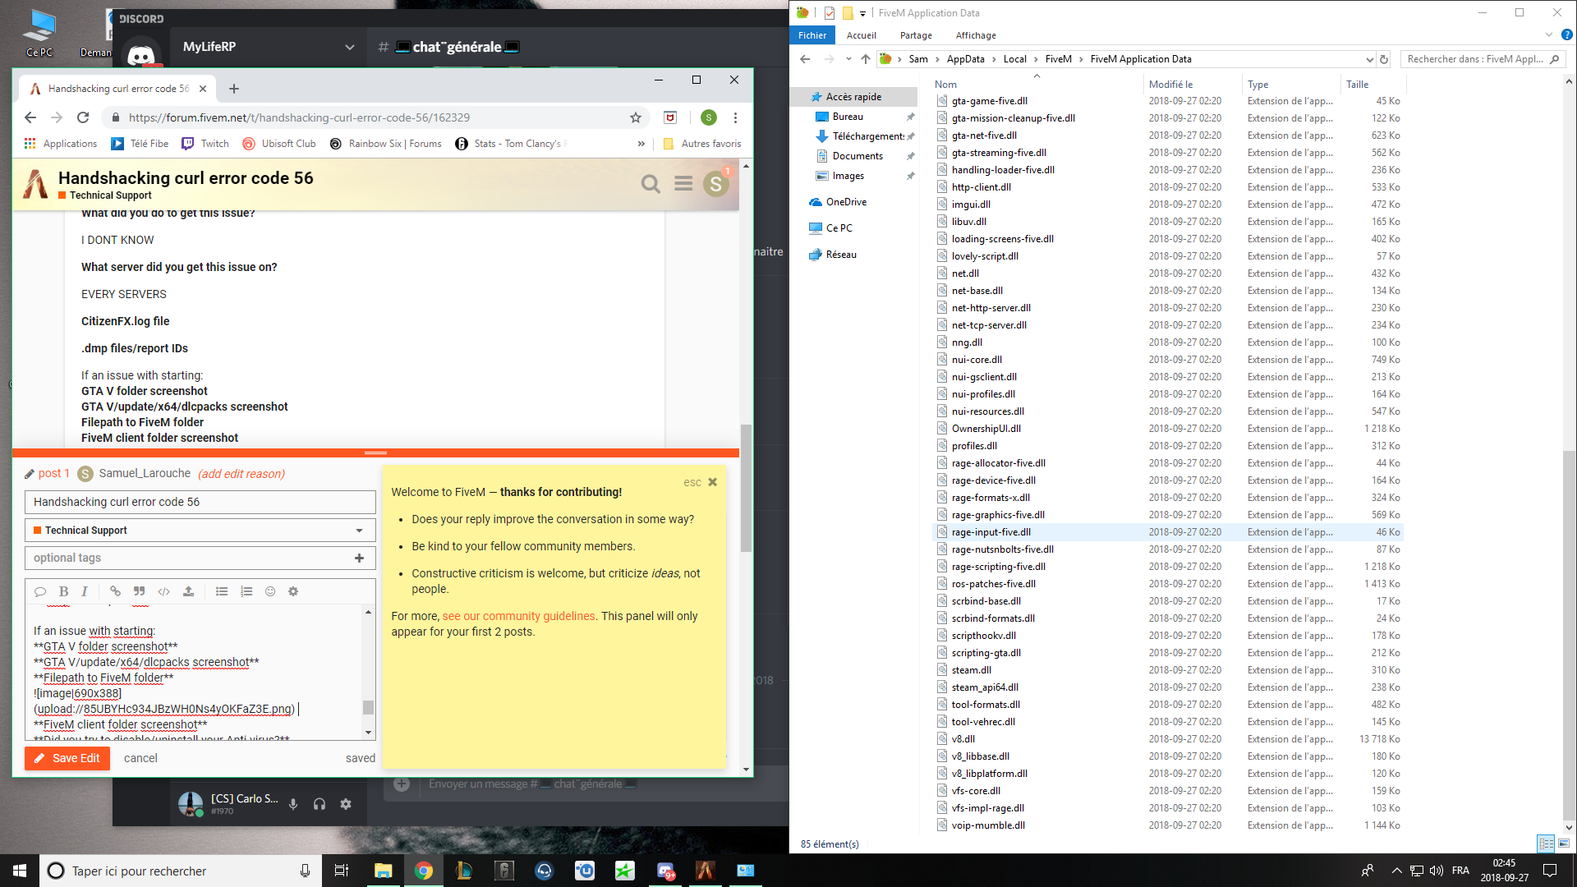1577x887 pixels.
Task: Open the forum hamburger menu icon
Action: (x=683, y=184)
